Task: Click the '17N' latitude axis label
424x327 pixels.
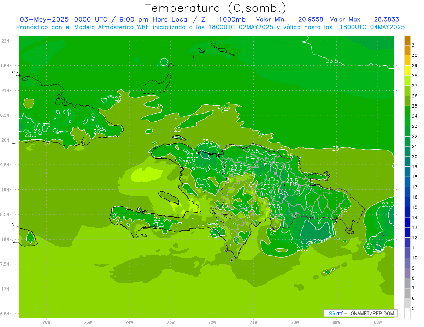Action: click(5, 289)
